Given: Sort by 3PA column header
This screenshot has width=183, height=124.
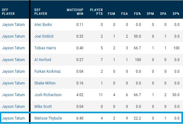Looking at the screenshot, I should coord(163,14).
